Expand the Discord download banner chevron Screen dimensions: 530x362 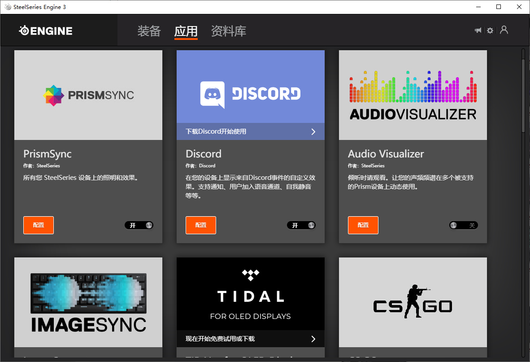(314, 131)
